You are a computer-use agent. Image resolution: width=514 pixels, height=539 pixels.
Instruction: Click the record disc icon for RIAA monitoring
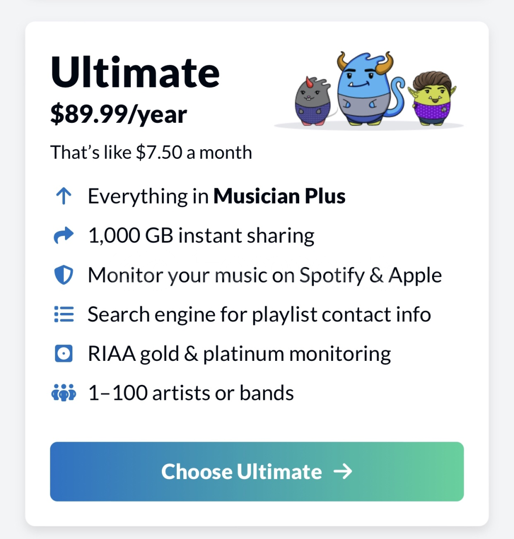click(x=63, y=353)
